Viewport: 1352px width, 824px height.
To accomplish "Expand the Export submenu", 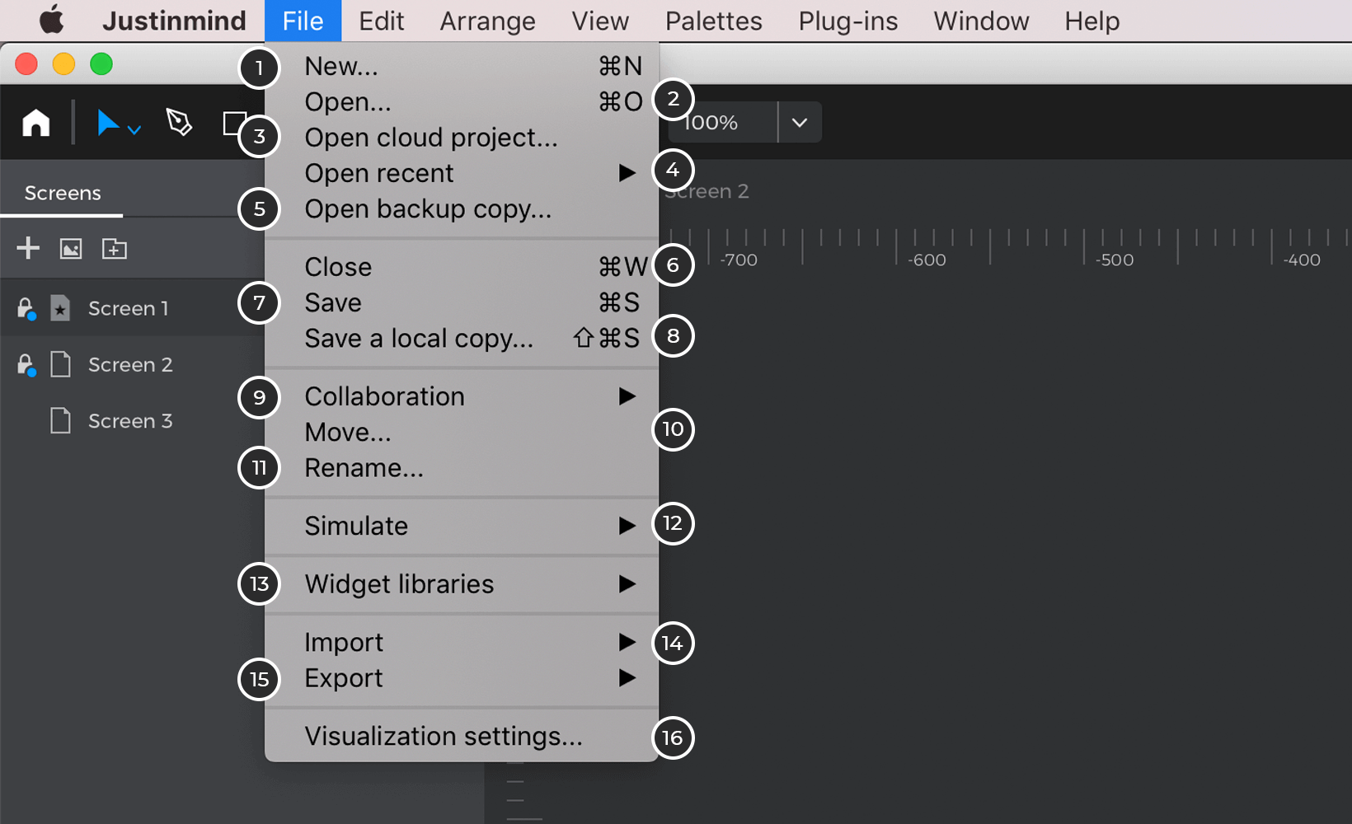I will point(462,678).
